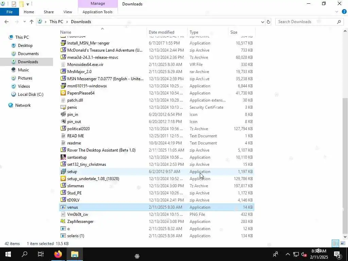
Task: Click the scrollbar up arrow
Action: [x=345, y=31]
